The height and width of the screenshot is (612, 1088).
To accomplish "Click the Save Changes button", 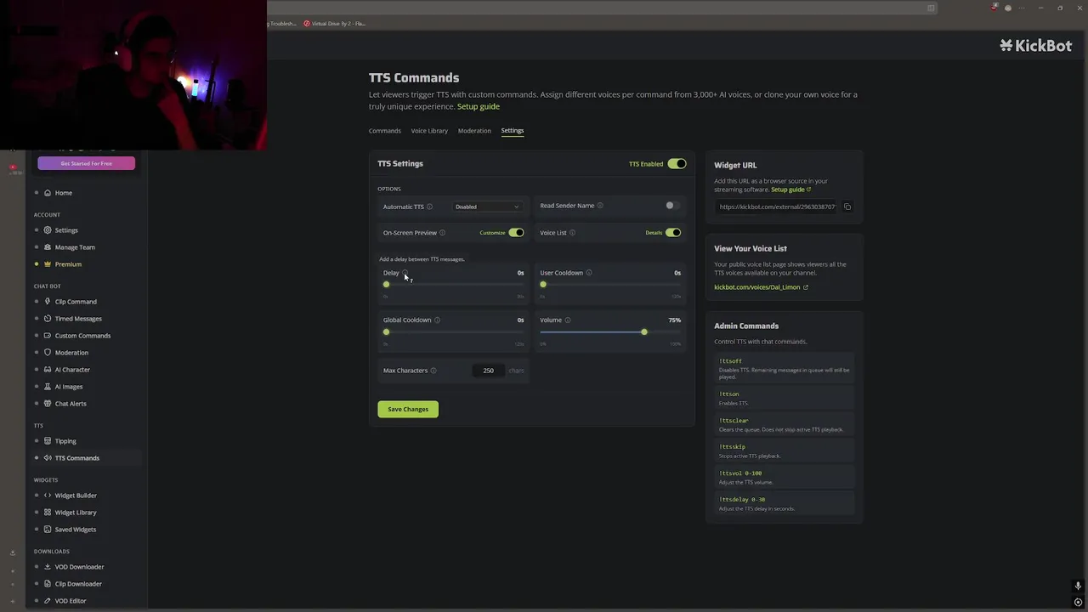I will (x=408, y=410).
